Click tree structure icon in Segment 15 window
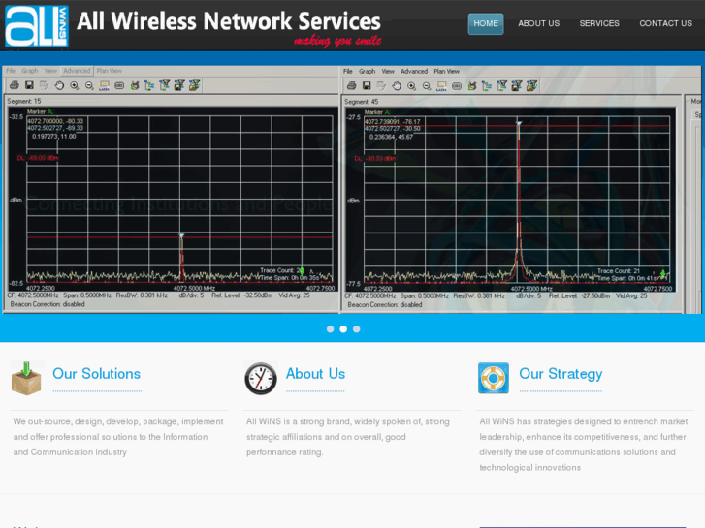This screenshot has width=705, height=528. click(149, 85)
